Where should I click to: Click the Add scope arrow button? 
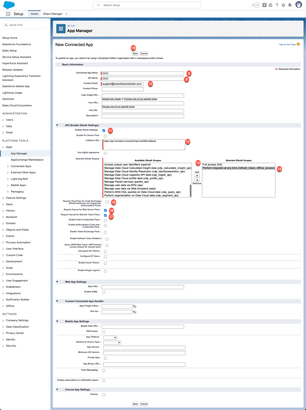point(197,176)
